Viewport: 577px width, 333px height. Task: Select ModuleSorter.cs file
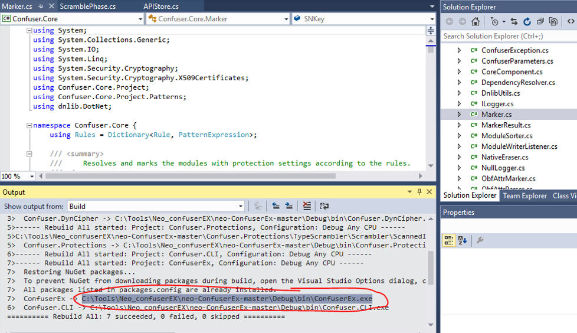coord(507,136)
